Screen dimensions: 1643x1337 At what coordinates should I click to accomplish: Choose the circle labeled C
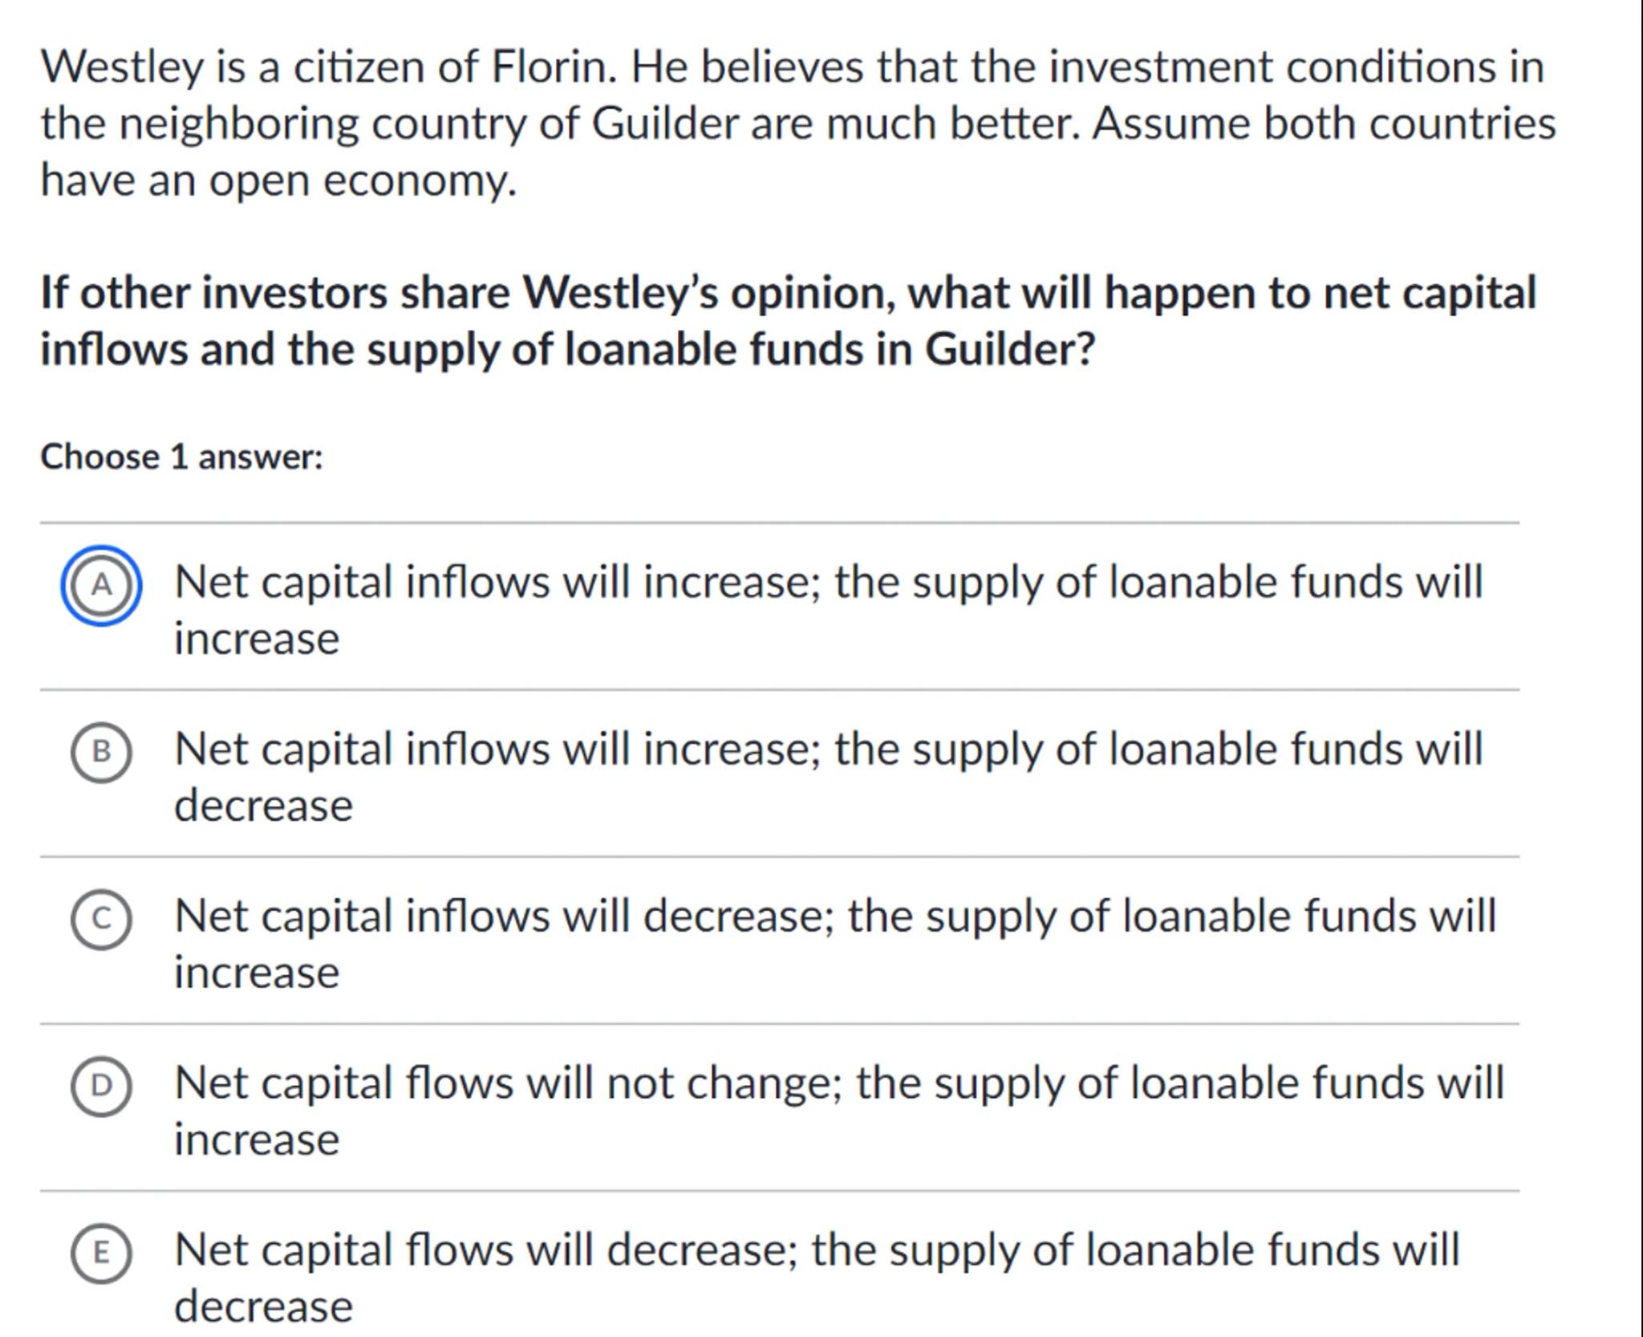pyautogui.click(x=101, y=919)
